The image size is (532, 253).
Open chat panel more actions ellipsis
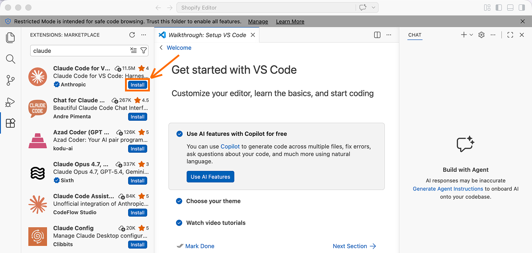[493, 35]
